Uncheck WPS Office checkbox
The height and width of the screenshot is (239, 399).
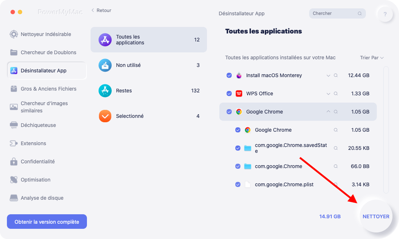click(229, 93)
